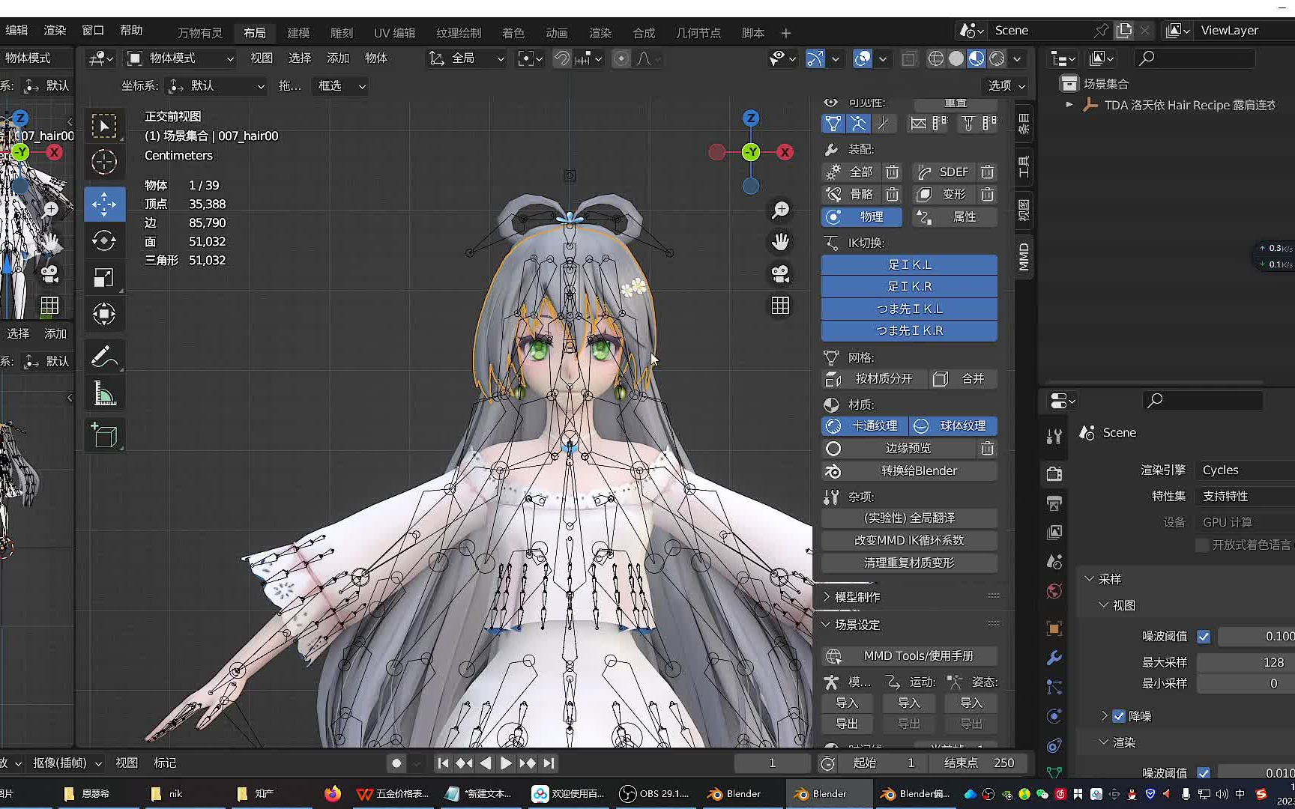Open the 框选 drag mode dropdown
Screen dimensions: 1295x809
pyautogui.click(x=341, y=86)
